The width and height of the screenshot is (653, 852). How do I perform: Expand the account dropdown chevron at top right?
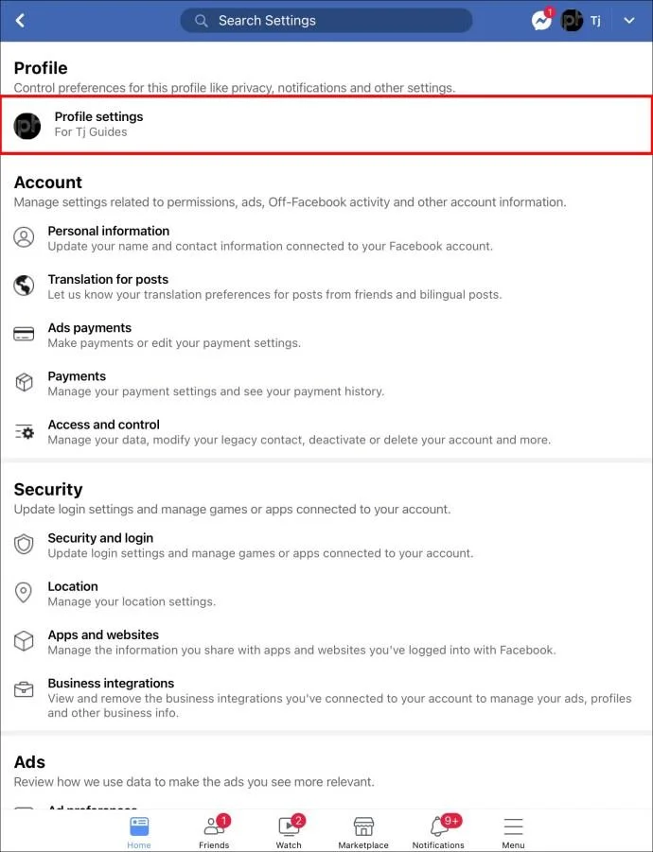(629, 21)
